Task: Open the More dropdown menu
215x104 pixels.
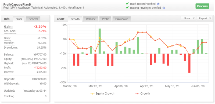Action: point(188,18)
